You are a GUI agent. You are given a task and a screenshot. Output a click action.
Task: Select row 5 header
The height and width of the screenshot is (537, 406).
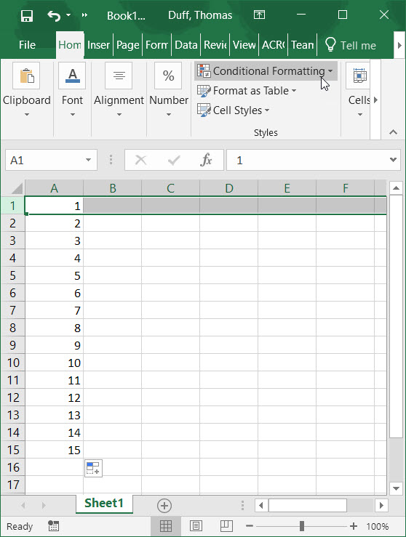coord(13,275)
